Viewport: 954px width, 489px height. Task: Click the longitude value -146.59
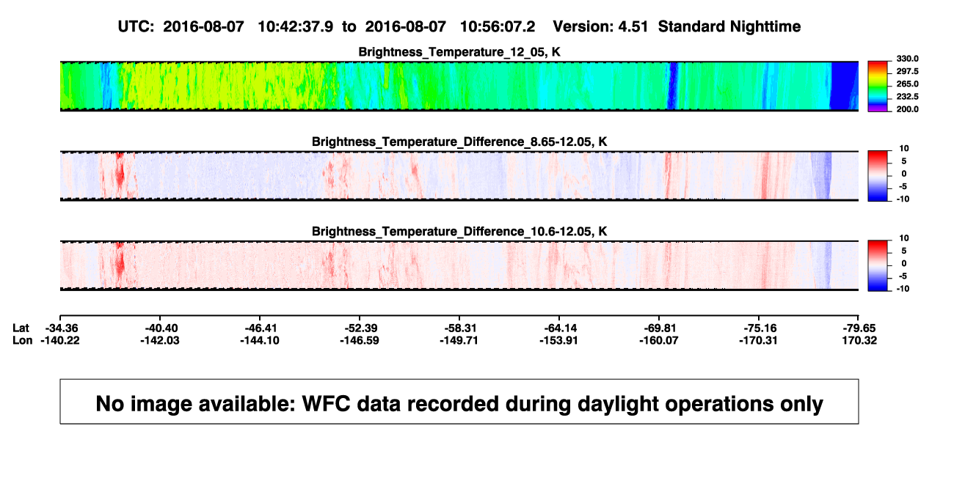(360, 340)
